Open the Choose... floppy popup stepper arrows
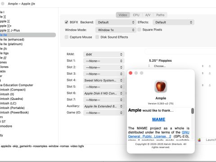This screenshot has height=162, width=216. pyautogui.click(x=202, y=66)
